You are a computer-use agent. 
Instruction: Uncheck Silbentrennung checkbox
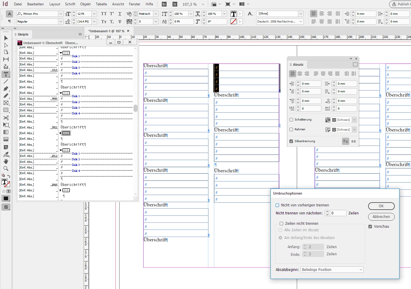pos(291,141)
